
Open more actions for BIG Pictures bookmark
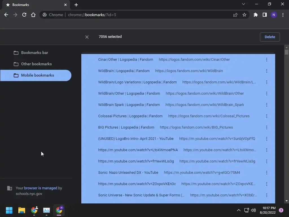[x=266, y=127]
